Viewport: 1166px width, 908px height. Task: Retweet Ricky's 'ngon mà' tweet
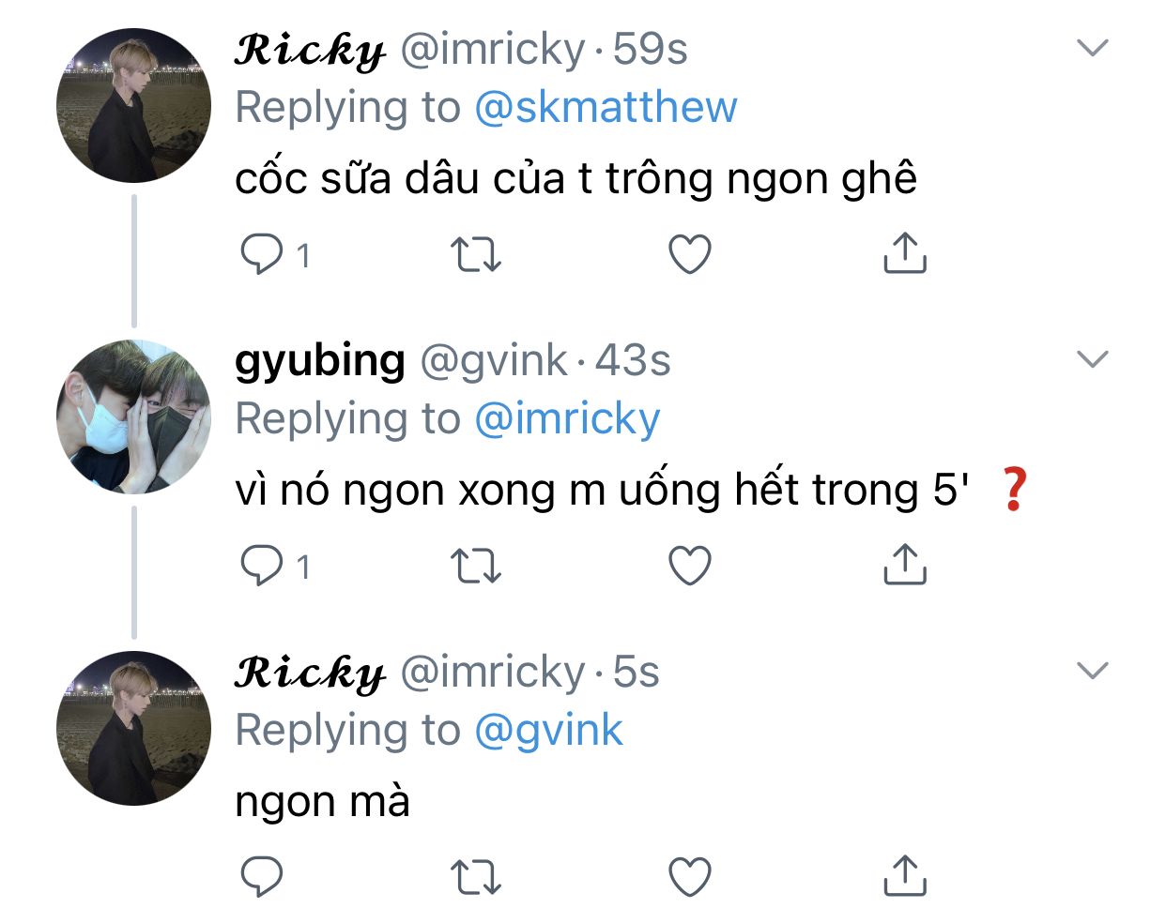coord(476,877)
